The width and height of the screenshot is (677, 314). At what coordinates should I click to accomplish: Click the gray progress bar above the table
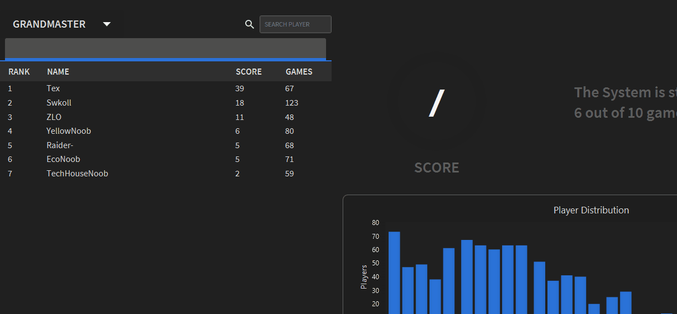coord(166,49)
